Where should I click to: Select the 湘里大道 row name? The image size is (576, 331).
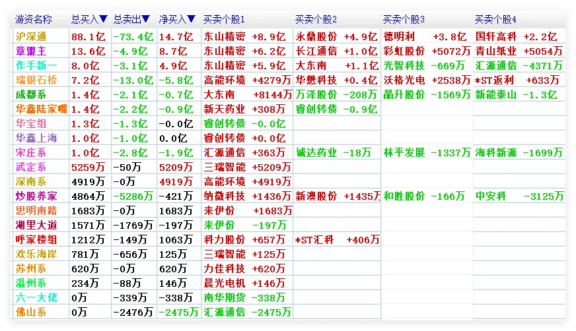tap(36, 225)
